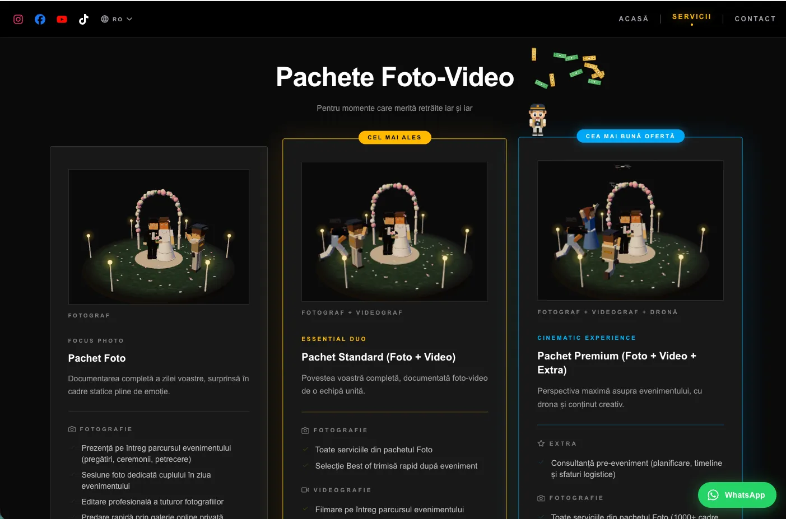Image resolution: width=786 pixels, height=519 pixels.
Task: Start a chat via WhatsApp button
Action: [x=737, y=495]
